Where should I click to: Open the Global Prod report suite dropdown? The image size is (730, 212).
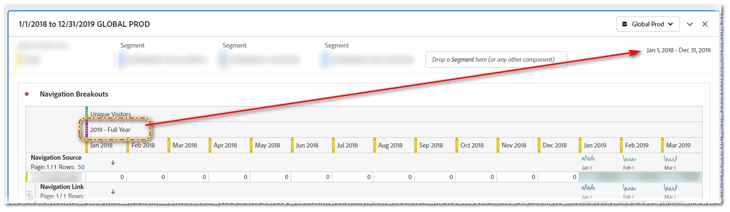pyautogui.click(x=648, y=24)
